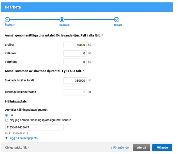Click the Bearbeta header title
The width and height of the screenshot is (178, 154).
13,7
